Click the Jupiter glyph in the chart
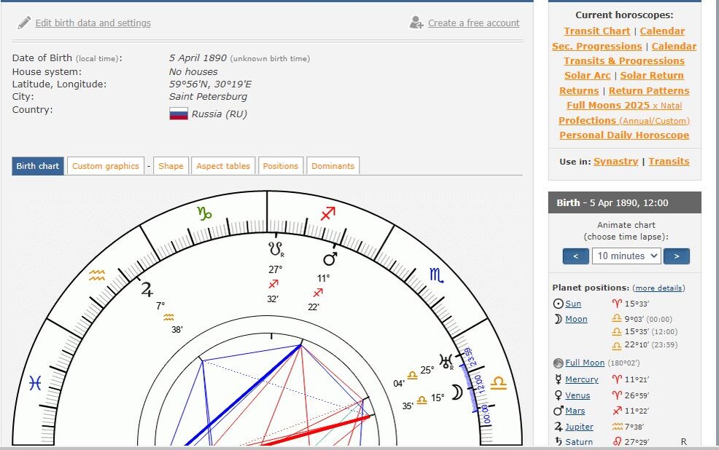 coord(147,289)
